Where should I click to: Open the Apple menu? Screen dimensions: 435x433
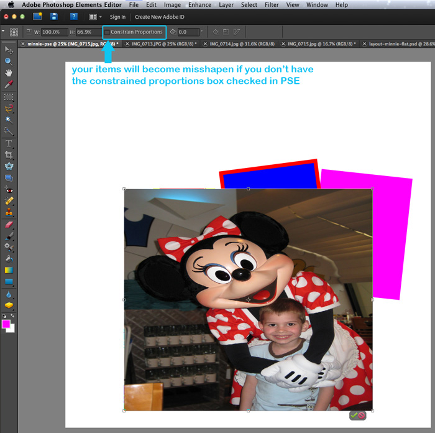(11, 4)
